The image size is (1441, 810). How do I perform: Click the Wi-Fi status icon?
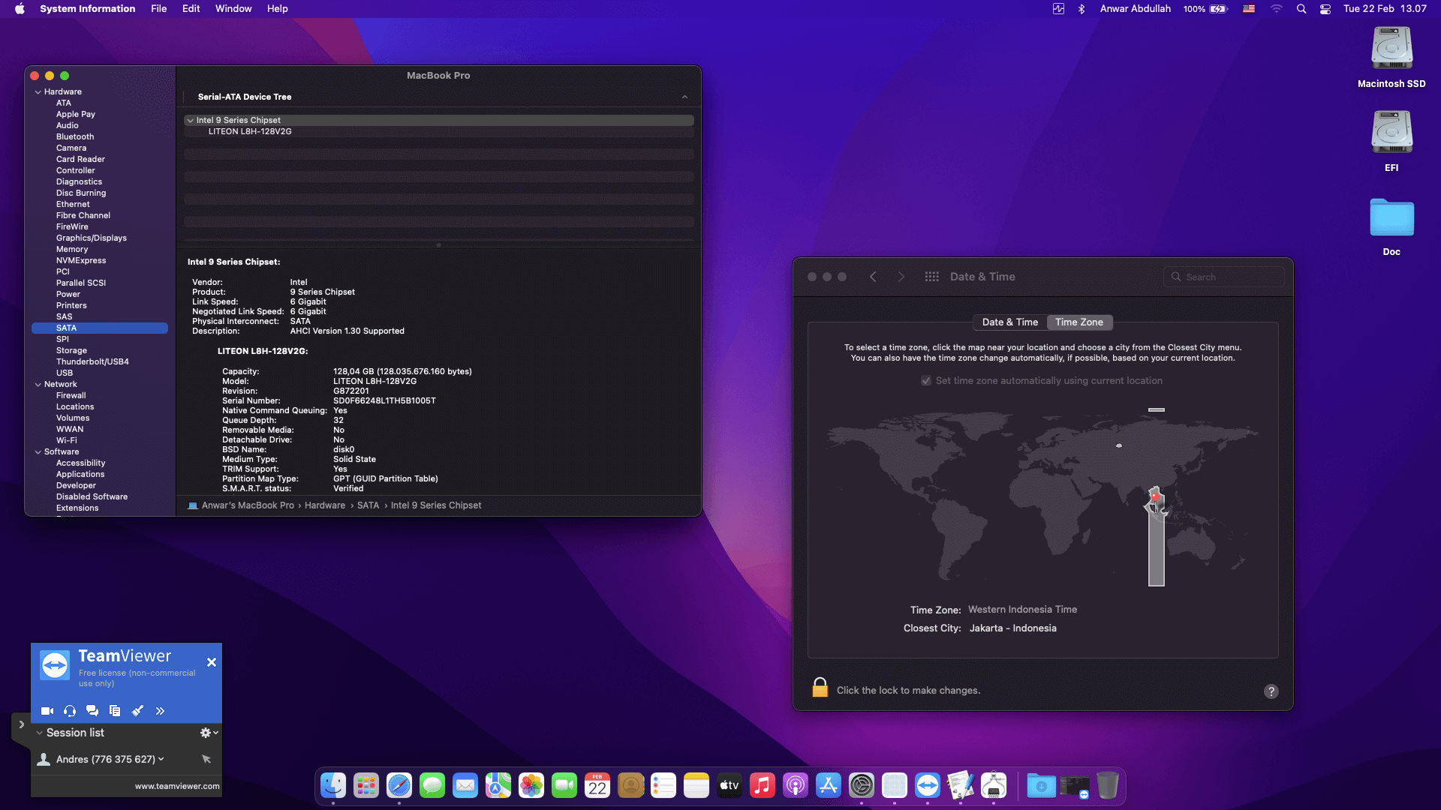(x=1277, y=9)
